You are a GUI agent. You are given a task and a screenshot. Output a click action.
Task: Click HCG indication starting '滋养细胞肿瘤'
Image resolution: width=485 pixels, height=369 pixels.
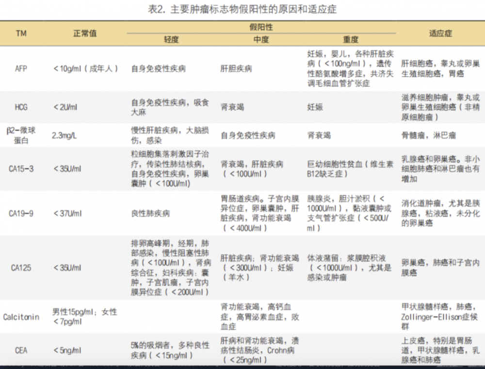tap(440, 107)
